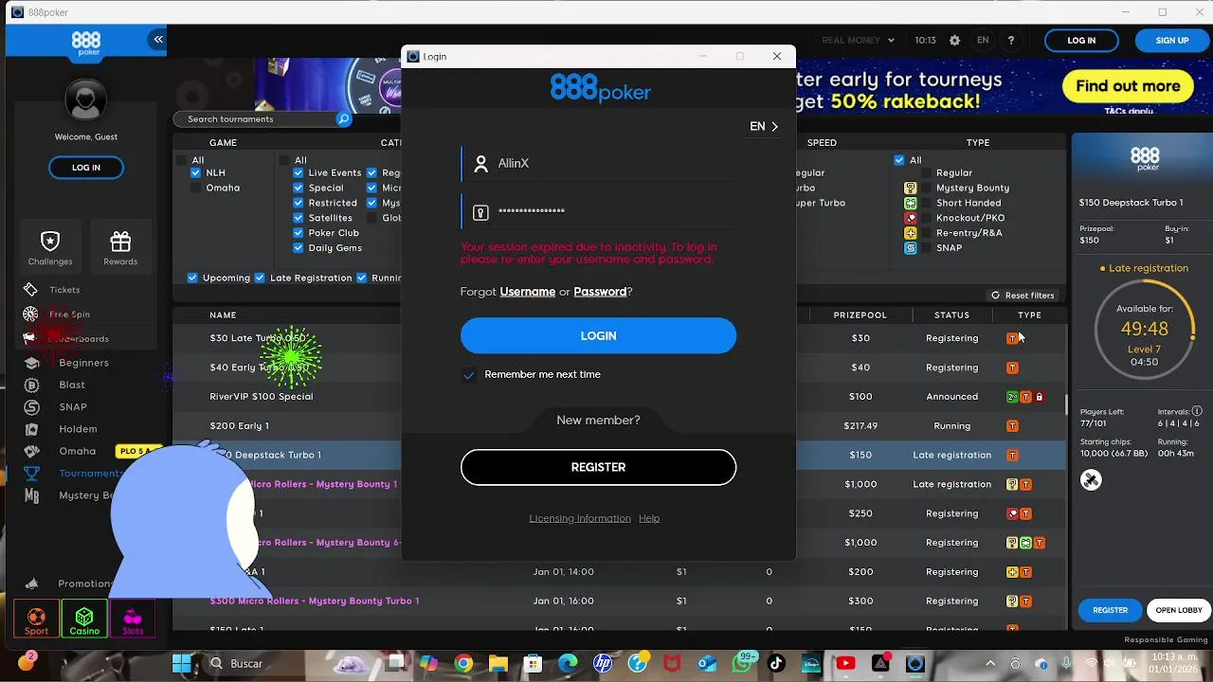Click Mystery Bounty type icon in filters
Viewport: 1213px width, 682px height.
click(x=911, y=188)
